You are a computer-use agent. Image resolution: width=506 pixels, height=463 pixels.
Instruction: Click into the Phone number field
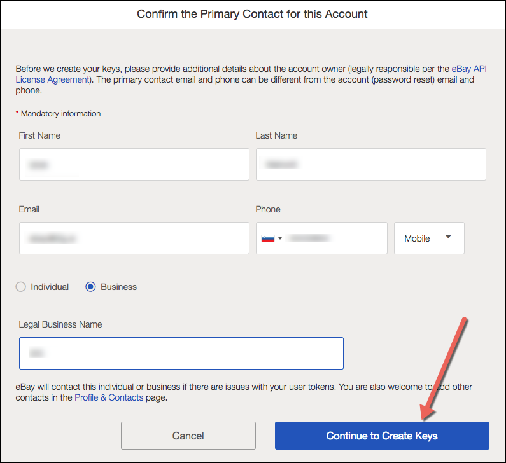[x=334, y=238]
